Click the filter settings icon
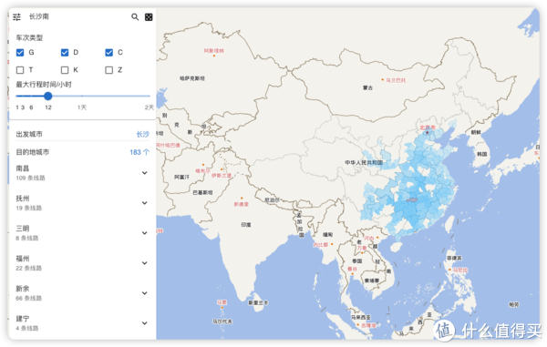The image size is (547, 347). [x=16, y=16]
